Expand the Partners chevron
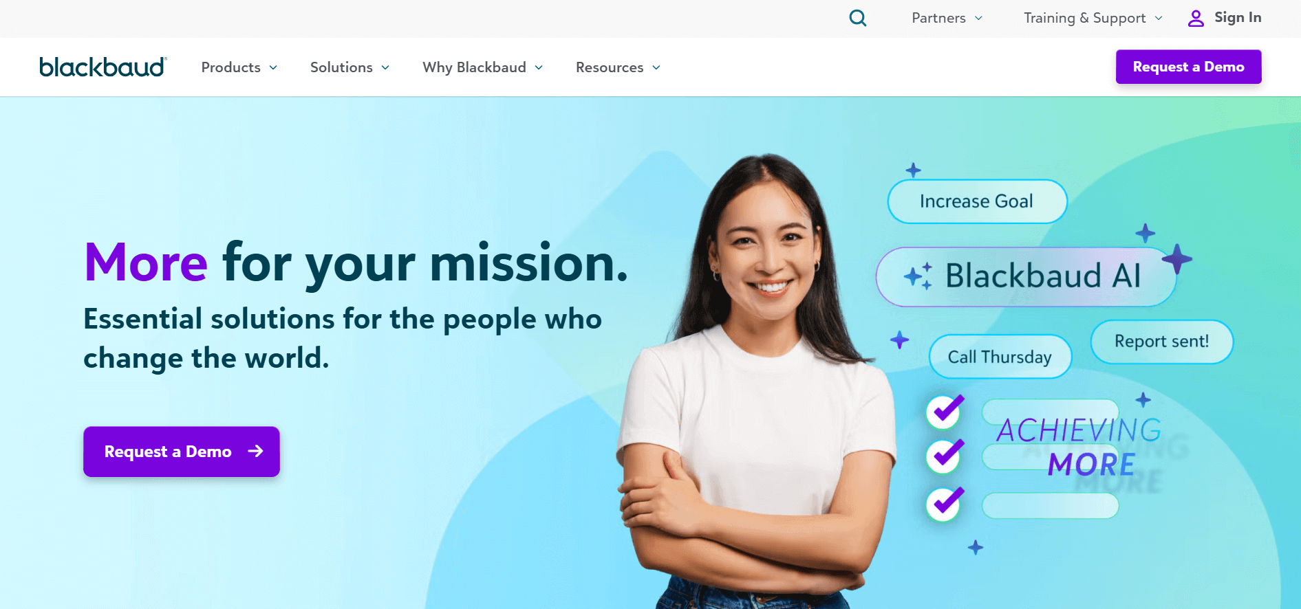Viewport: 1301px width, 609px height. (978, 19)
